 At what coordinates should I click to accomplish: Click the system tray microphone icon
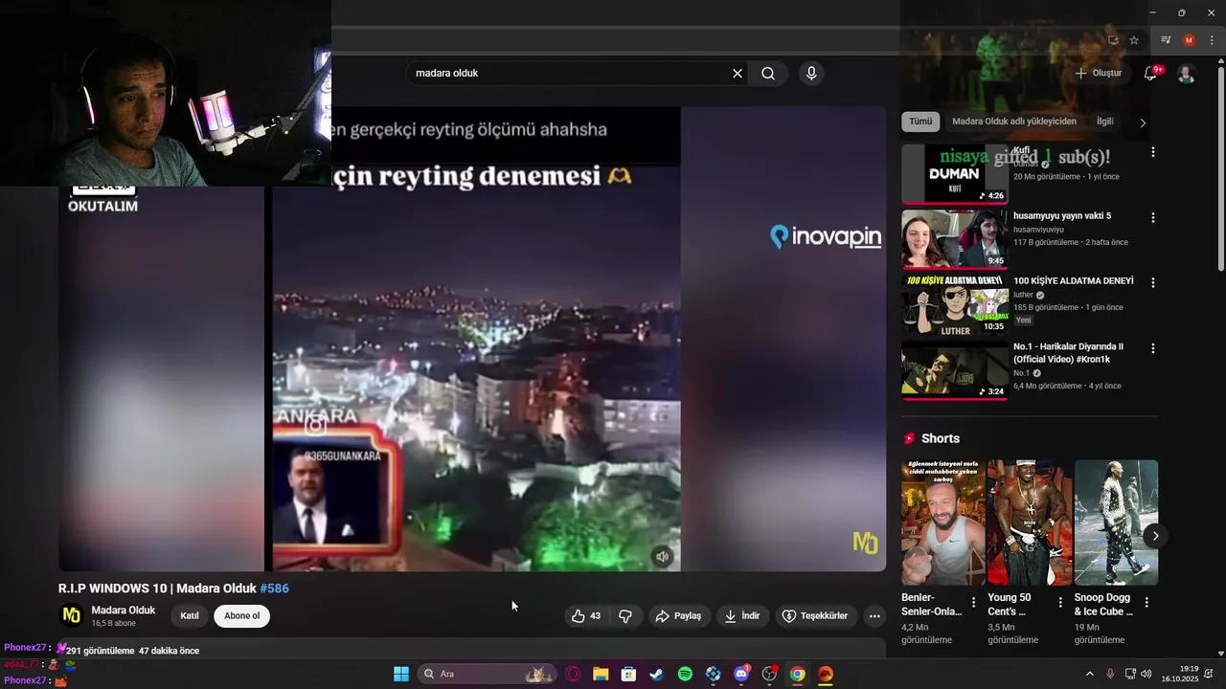(1110, 674)
